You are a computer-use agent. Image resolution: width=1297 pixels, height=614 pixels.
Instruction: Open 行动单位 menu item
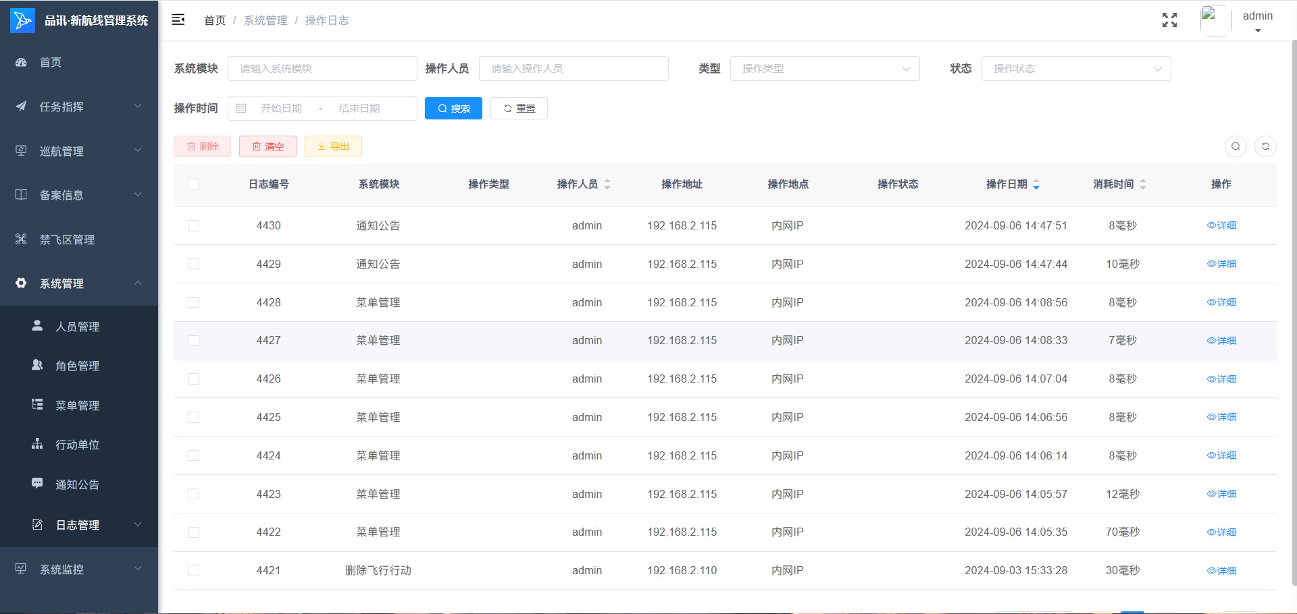(x=79, y=445)
